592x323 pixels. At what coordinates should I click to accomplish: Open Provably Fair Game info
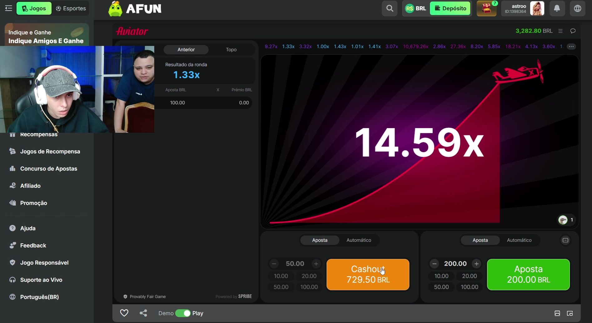click(x=145, y=297)
